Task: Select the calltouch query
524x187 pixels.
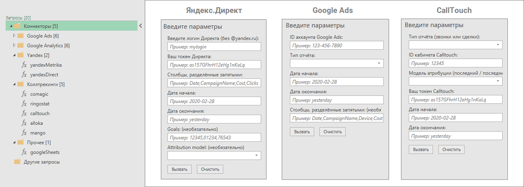Action: 40,113
